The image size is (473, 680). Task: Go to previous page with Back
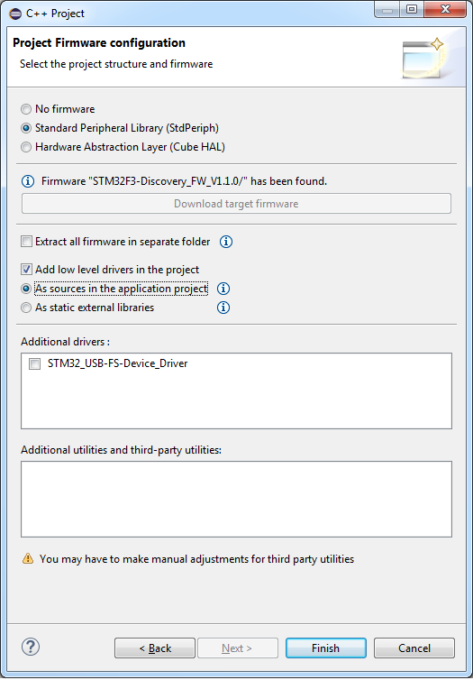[x=155, y=648]
